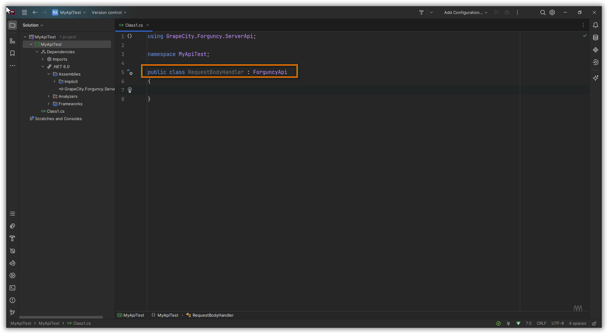This screenshot has width=608, height=334.
Task: Collapse the Dependencies tree node
Action: pos(37,52)
